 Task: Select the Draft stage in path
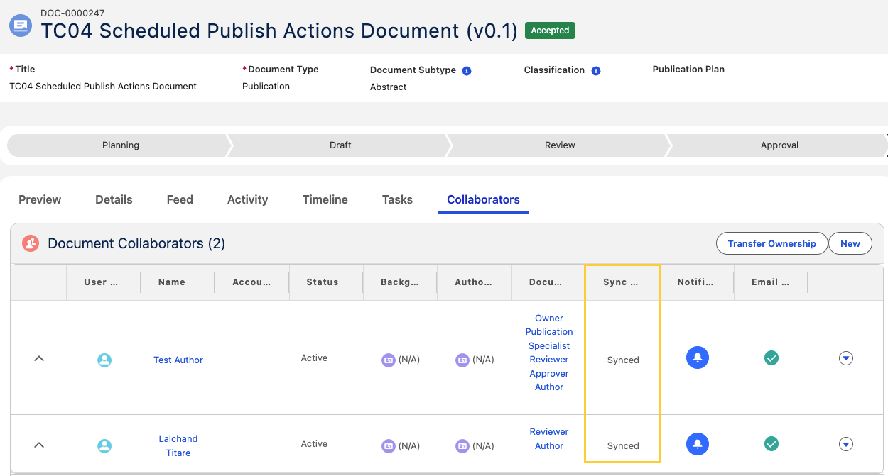[340, 145]
